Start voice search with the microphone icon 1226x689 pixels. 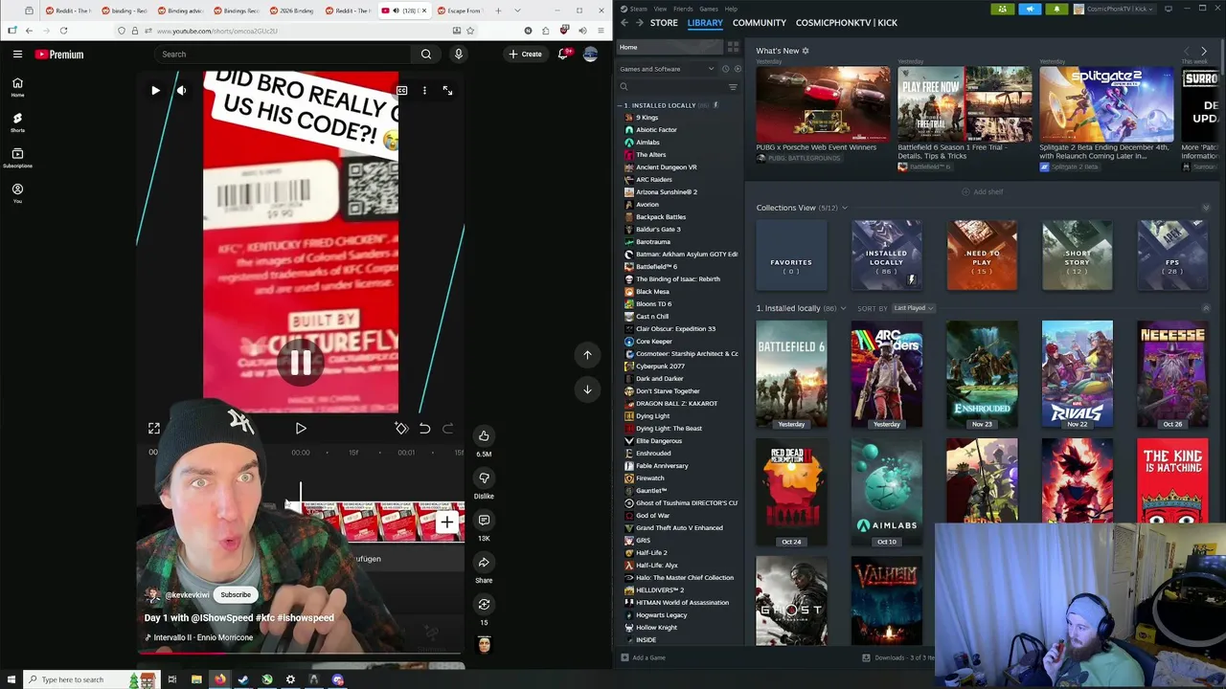coord(459,55)
